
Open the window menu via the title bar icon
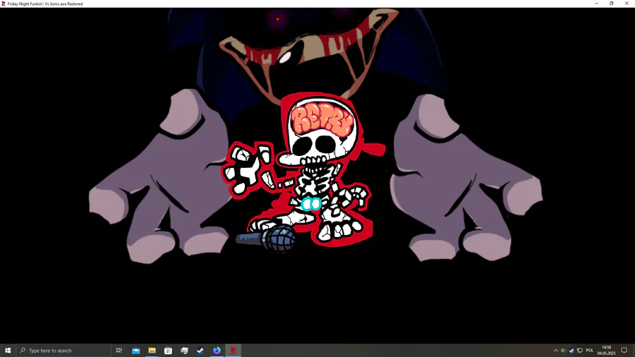tap(4, 4)
